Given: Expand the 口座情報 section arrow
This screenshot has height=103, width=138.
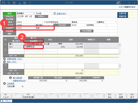Looking at the screenshot, I should [x=5, y=83].
